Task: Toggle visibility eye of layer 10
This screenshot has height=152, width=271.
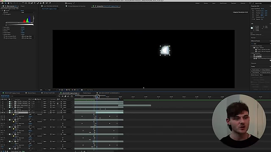Action: 1,107
